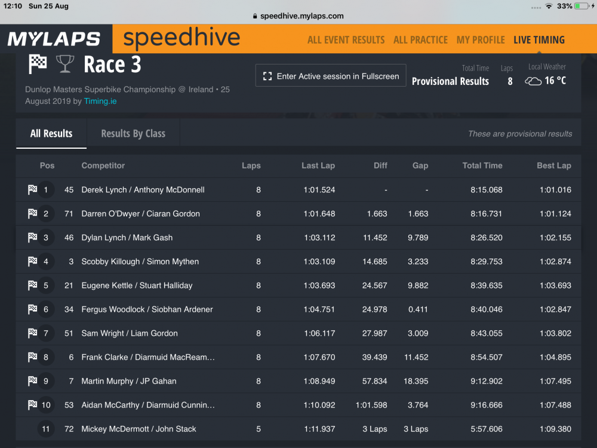Select competitor Derek Lynch / Anthony McDonnell
The height and width of the screenshot is (448, 597).
pyautogui.click(x=143, y=190)
